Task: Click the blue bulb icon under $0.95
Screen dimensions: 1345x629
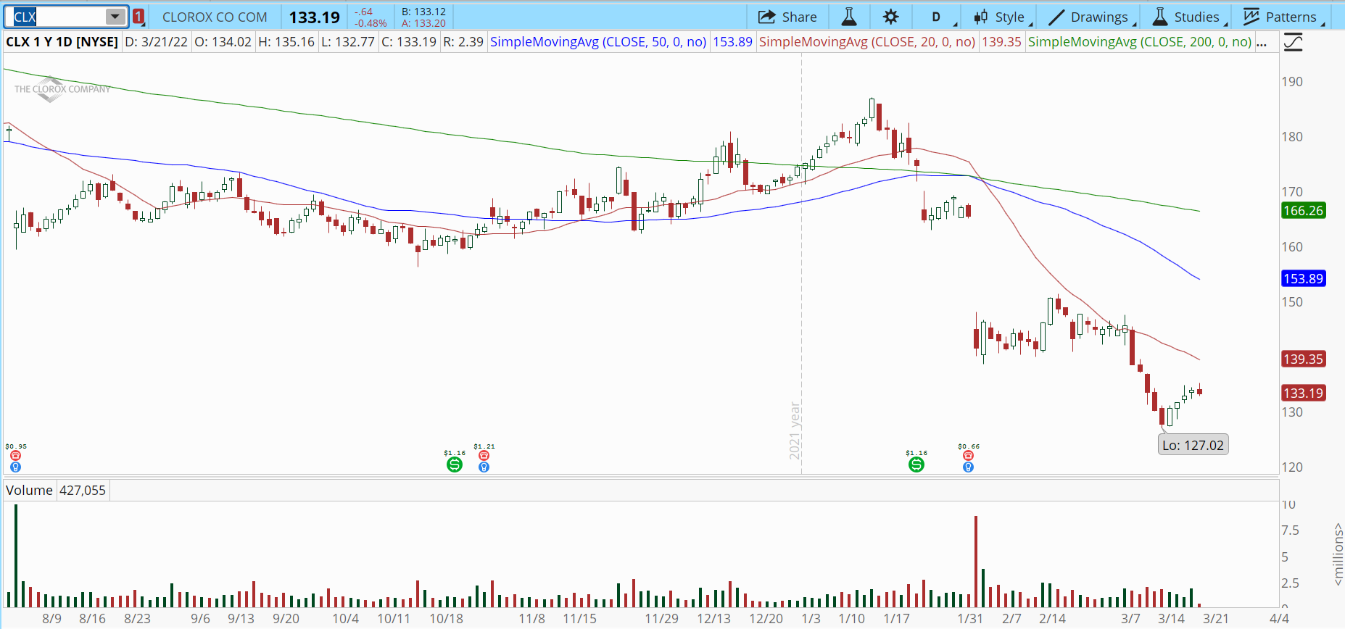Action: 15,467
